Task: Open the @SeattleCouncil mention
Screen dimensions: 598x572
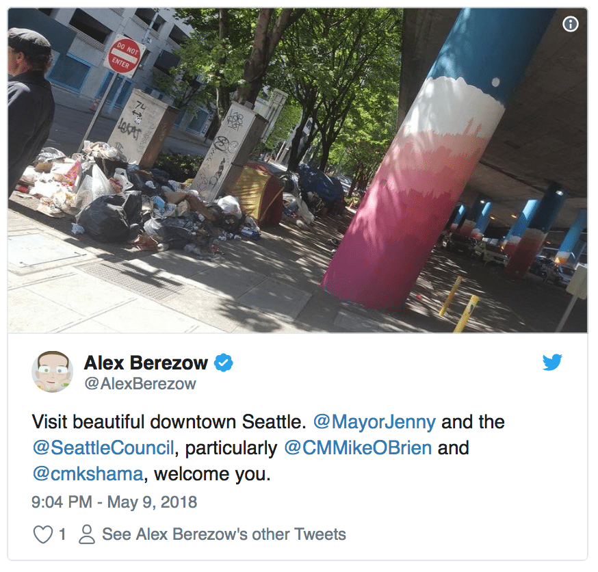Action: (104, 447)
